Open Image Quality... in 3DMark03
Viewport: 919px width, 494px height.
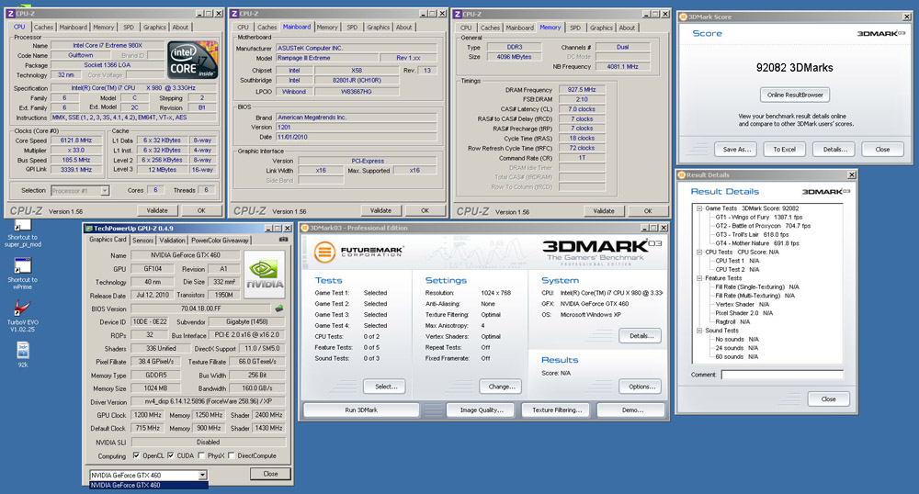(482, 410)
